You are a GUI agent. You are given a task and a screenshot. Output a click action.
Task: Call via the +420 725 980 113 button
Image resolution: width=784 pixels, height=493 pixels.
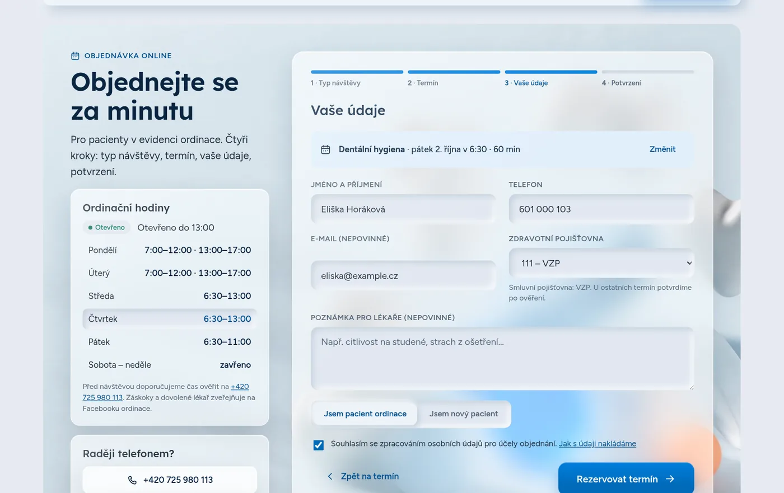click(170, 480)
